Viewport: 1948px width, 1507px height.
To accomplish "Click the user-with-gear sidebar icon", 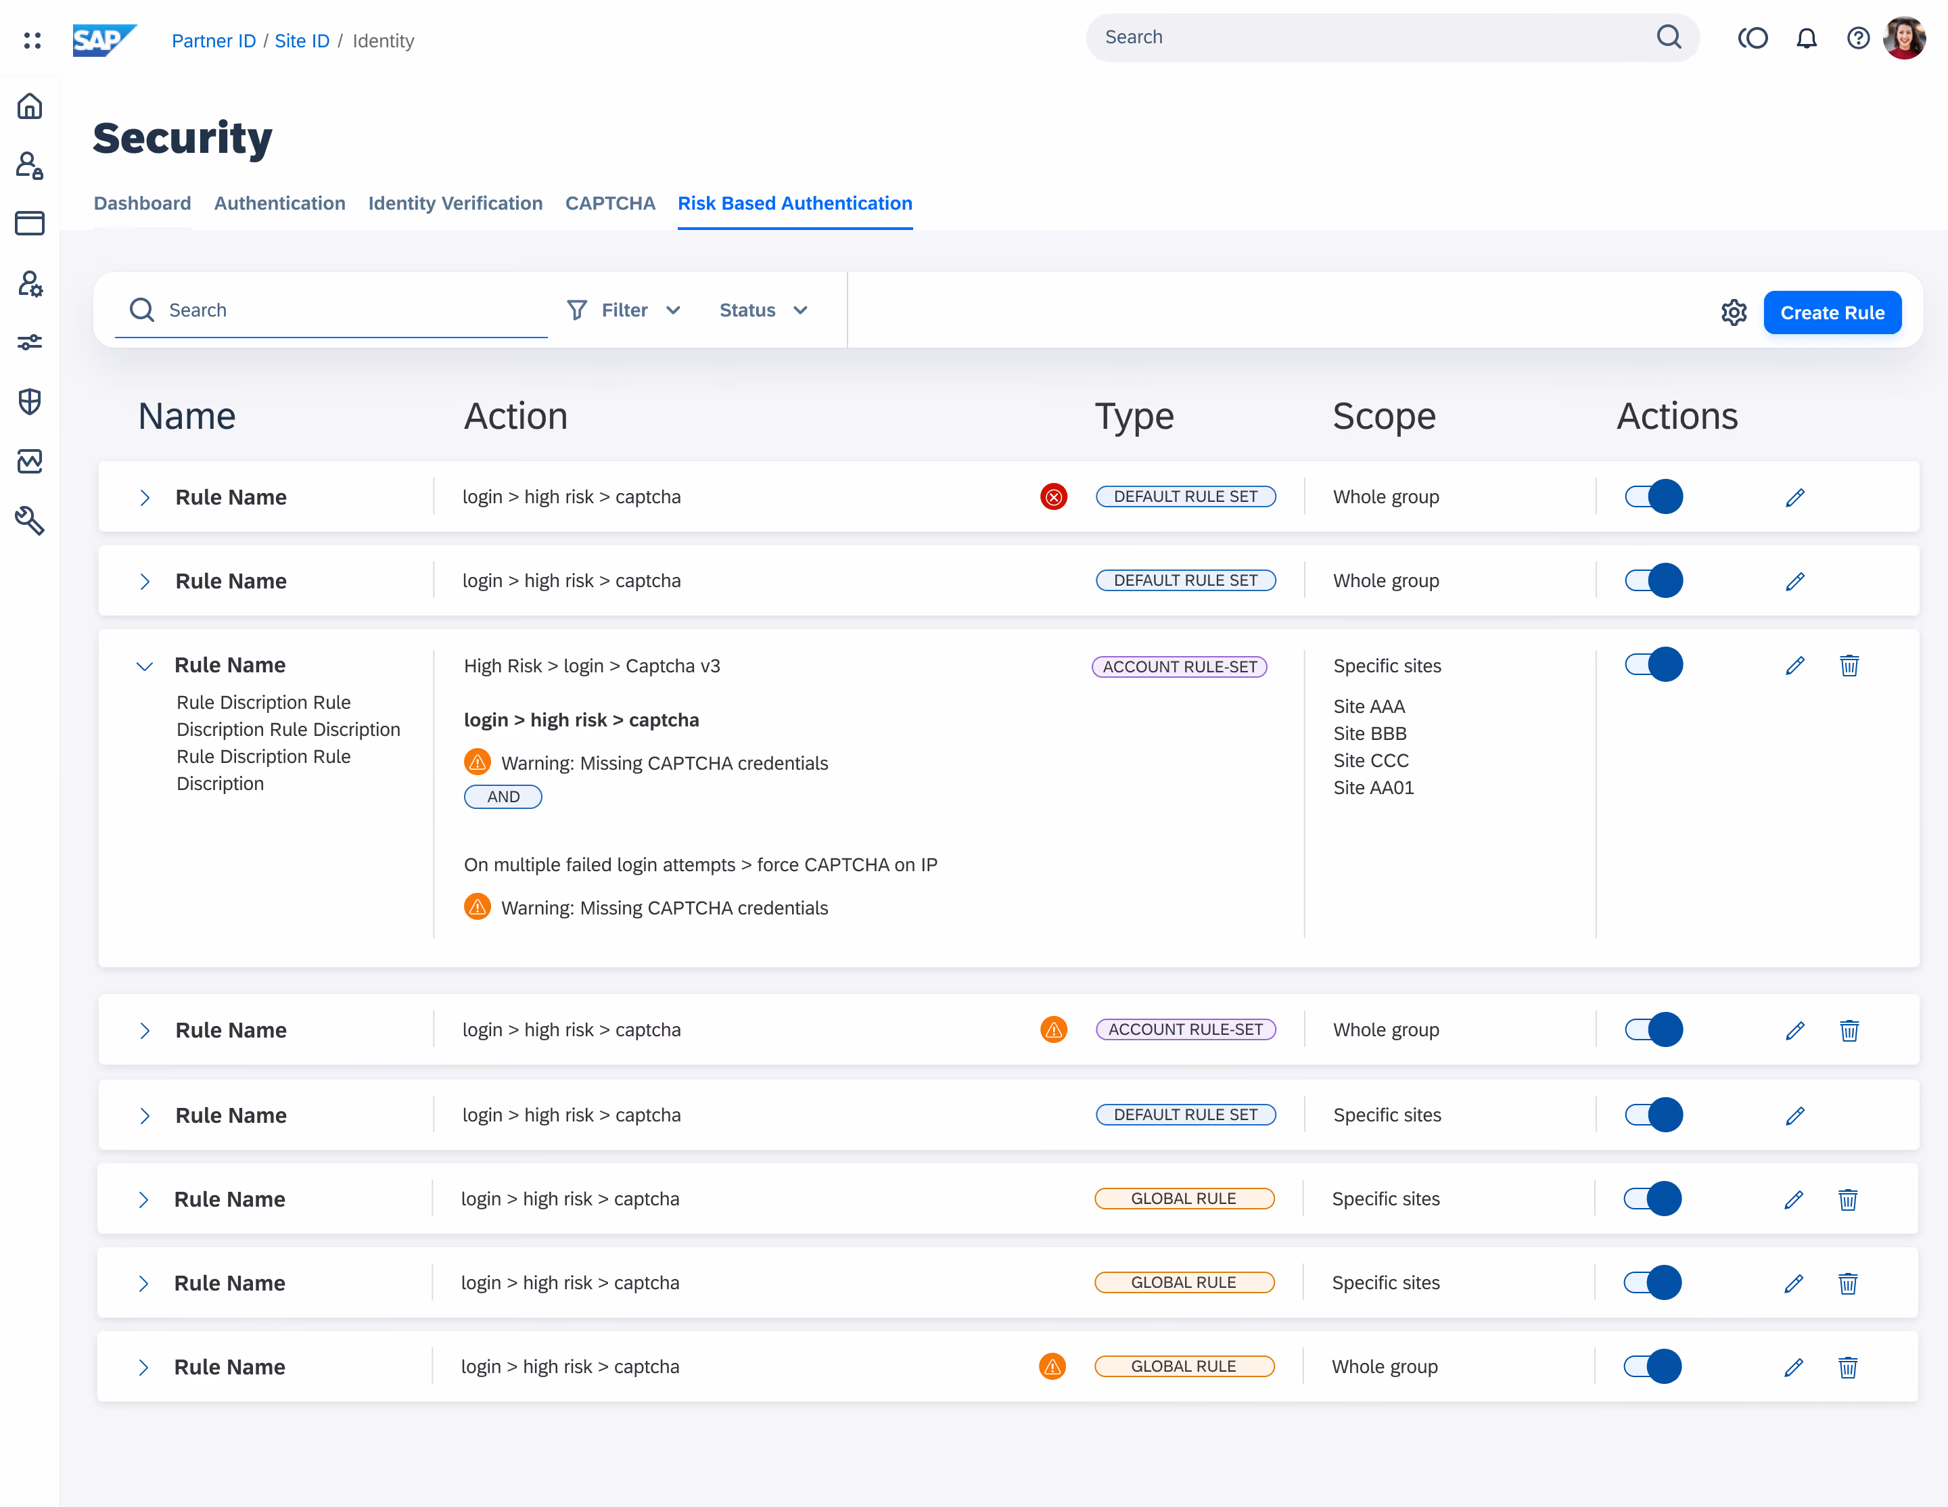I will [30, 283].
